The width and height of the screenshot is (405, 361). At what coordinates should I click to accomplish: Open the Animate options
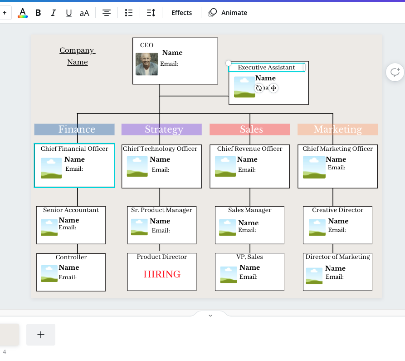[228, 13]
